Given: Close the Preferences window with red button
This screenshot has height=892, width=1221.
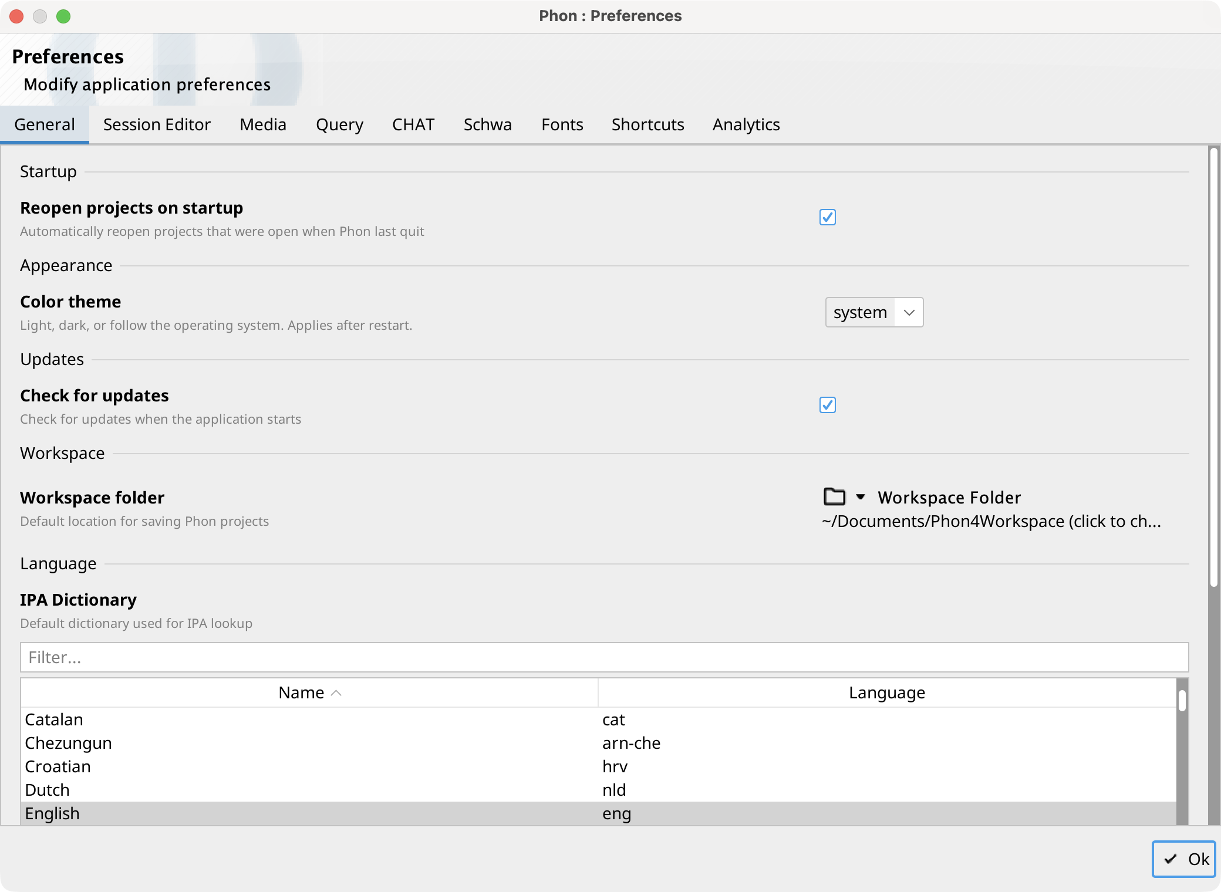Looking at the screenshot, I should (x=16, y=16).
